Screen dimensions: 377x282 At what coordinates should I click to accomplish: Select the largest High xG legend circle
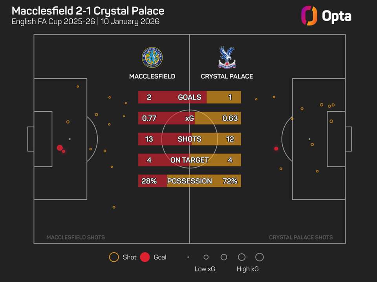(x=259, y=257)
